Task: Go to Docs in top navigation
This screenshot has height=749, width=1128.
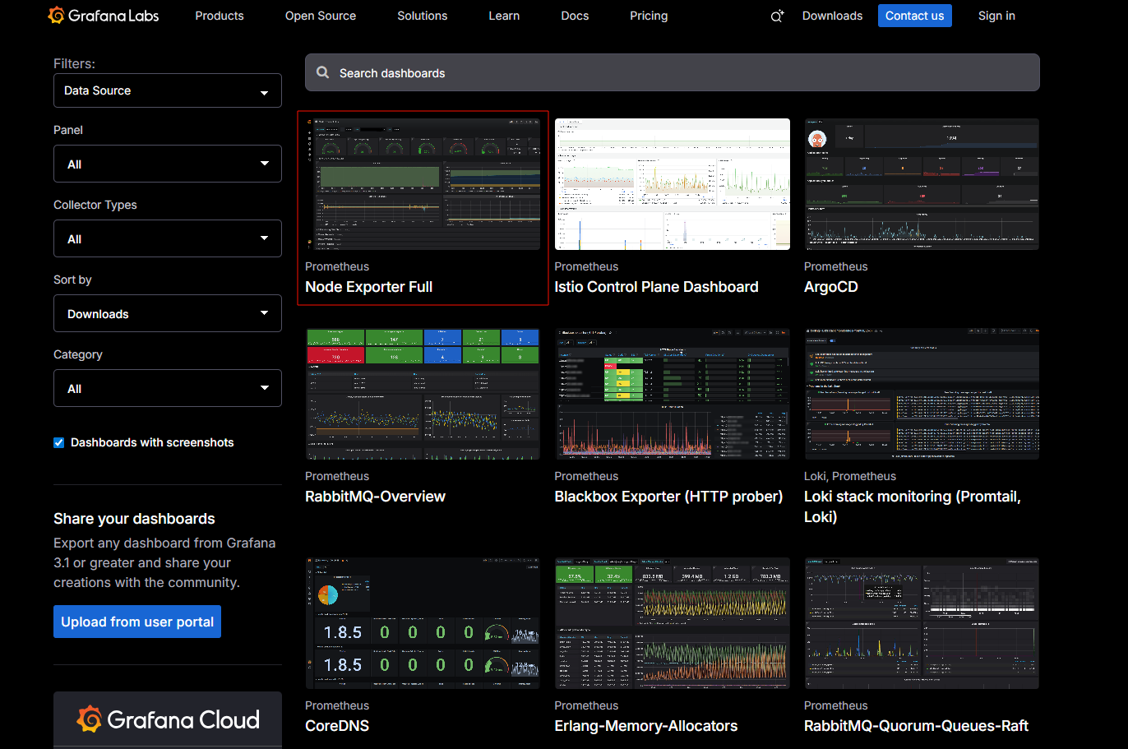Action: (x=575, y=16)
